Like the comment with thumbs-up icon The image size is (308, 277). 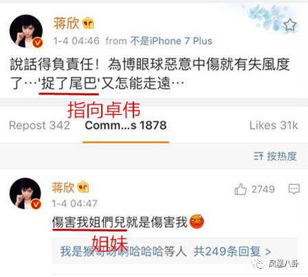pos(240,189)
